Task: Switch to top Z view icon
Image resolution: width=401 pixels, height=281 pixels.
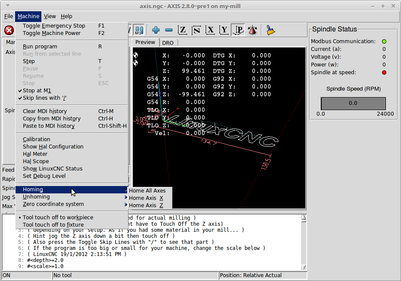Action: [x=182, y=30]
